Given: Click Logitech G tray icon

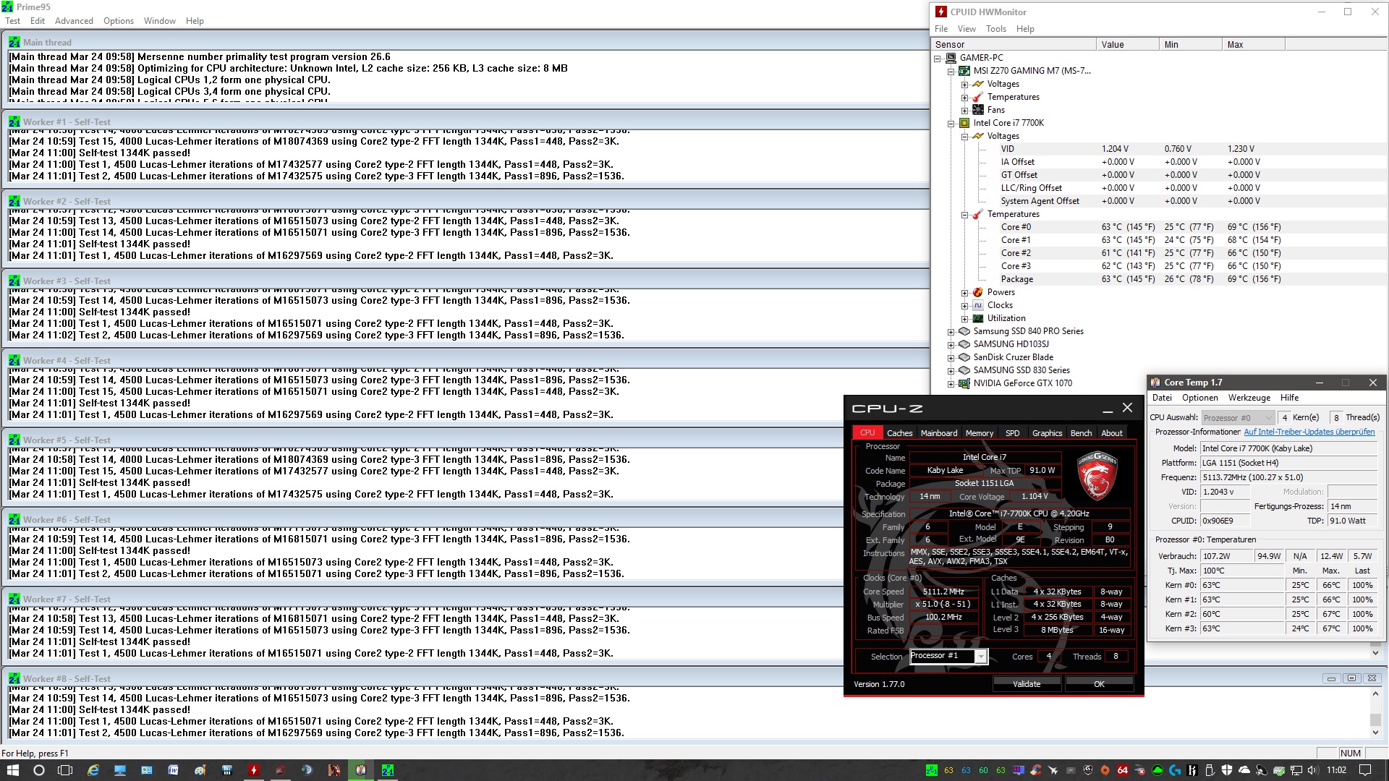Looking at the screenshot, I should (1175, 770).
